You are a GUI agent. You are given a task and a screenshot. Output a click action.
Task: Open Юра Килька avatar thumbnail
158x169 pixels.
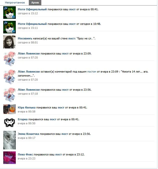[x=10, y=109]
